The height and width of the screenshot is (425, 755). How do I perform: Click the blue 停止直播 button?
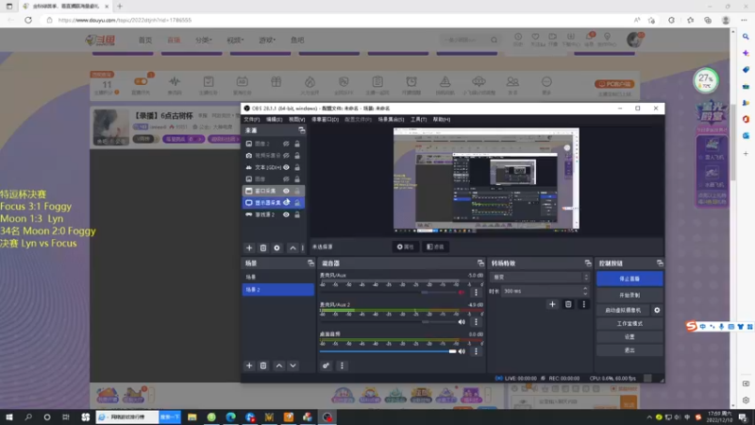click(x=629, y=279)
